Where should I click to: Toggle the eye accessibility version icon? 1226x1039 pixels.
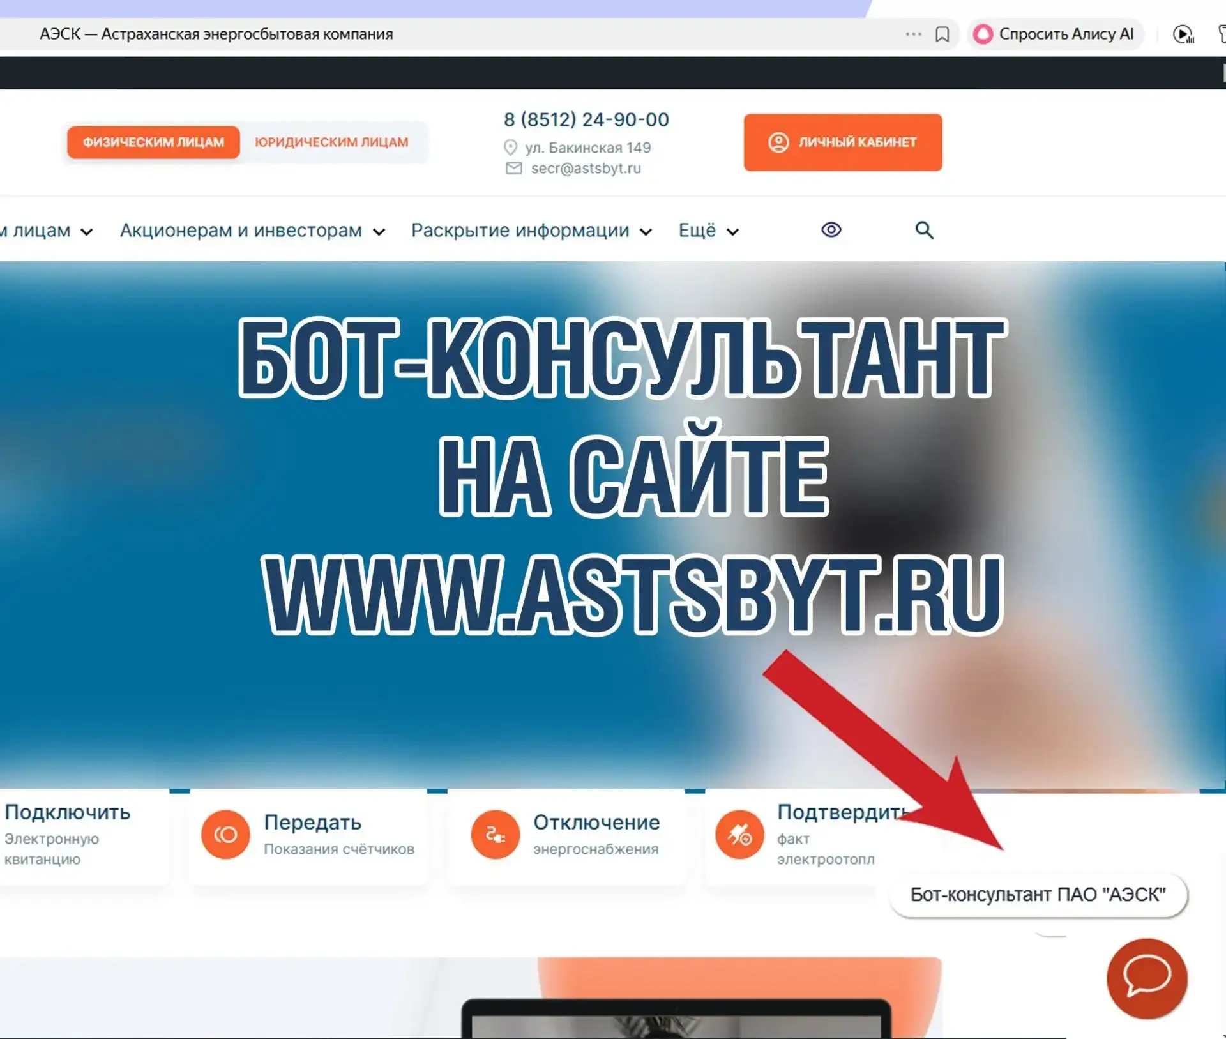[x=831, y=229]
